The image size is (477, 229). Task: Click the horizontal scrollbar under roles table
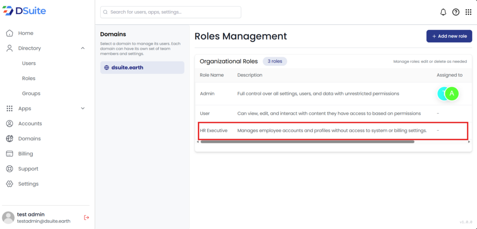(x=307, y=142)
